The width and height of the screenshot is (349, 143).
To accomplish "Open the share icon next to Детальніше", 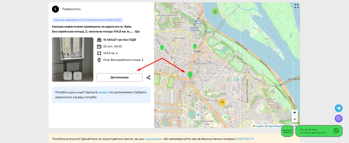I will pos(148,78).
